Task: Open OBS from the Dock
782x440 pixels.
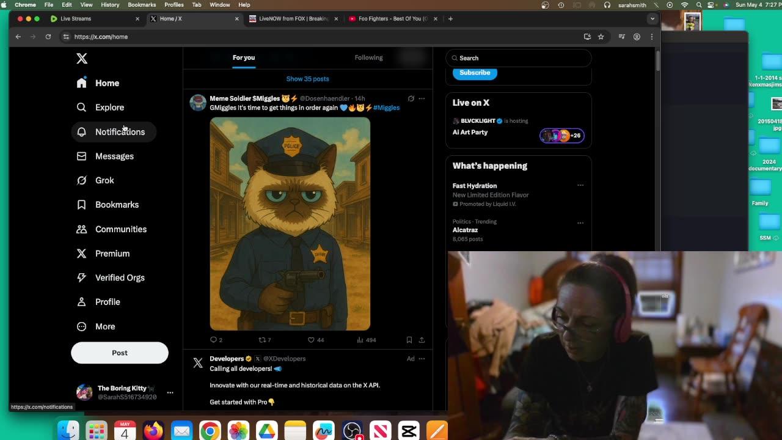Action: tap(352, 431)
